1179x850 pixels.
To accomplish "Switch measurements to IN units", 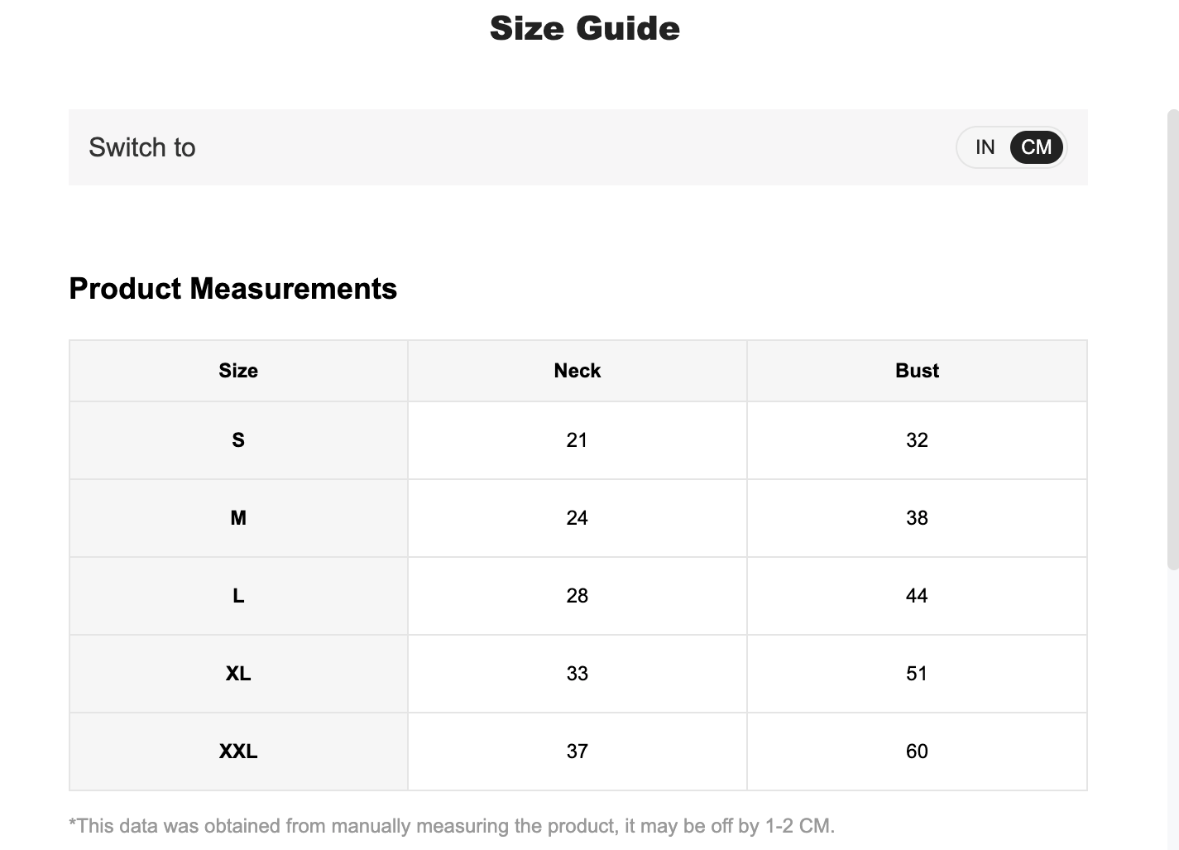I will tap(985, 147).
